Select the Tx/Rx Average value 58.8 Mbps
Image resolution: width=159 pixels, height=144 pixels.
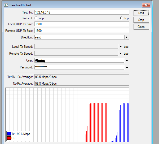click(x=82, y=84)
